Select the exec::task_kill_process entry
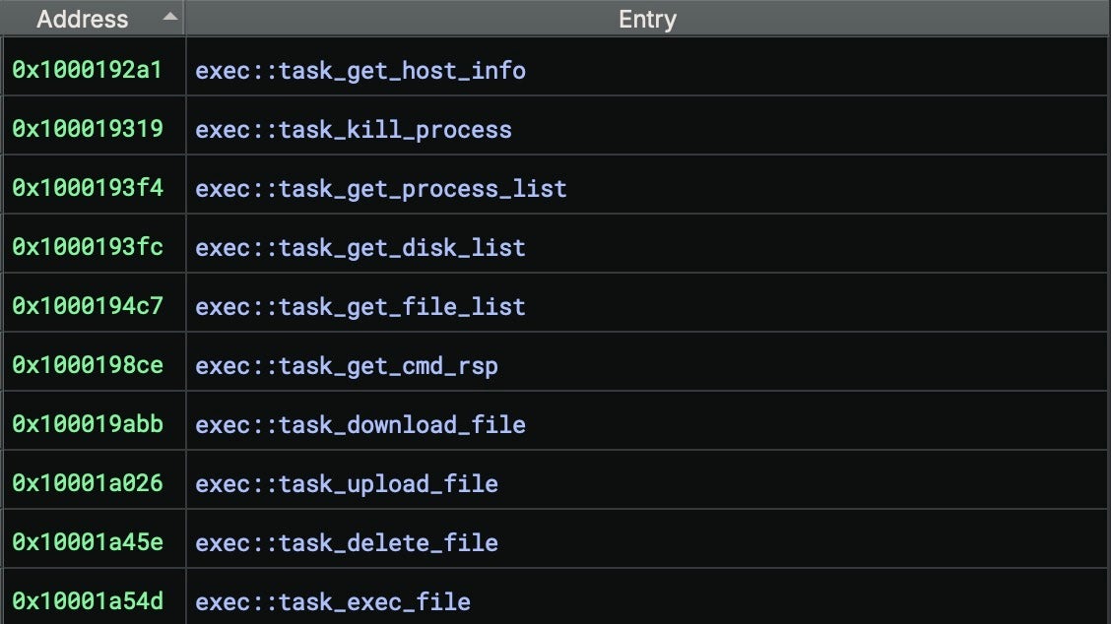 pyautogui.click(x=354, y=130)
